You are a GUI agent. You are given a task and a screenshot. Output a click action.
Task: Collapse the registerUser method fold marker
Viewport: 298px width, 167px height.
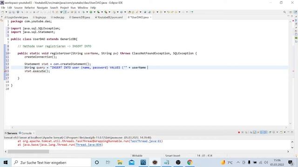point(9,53)
